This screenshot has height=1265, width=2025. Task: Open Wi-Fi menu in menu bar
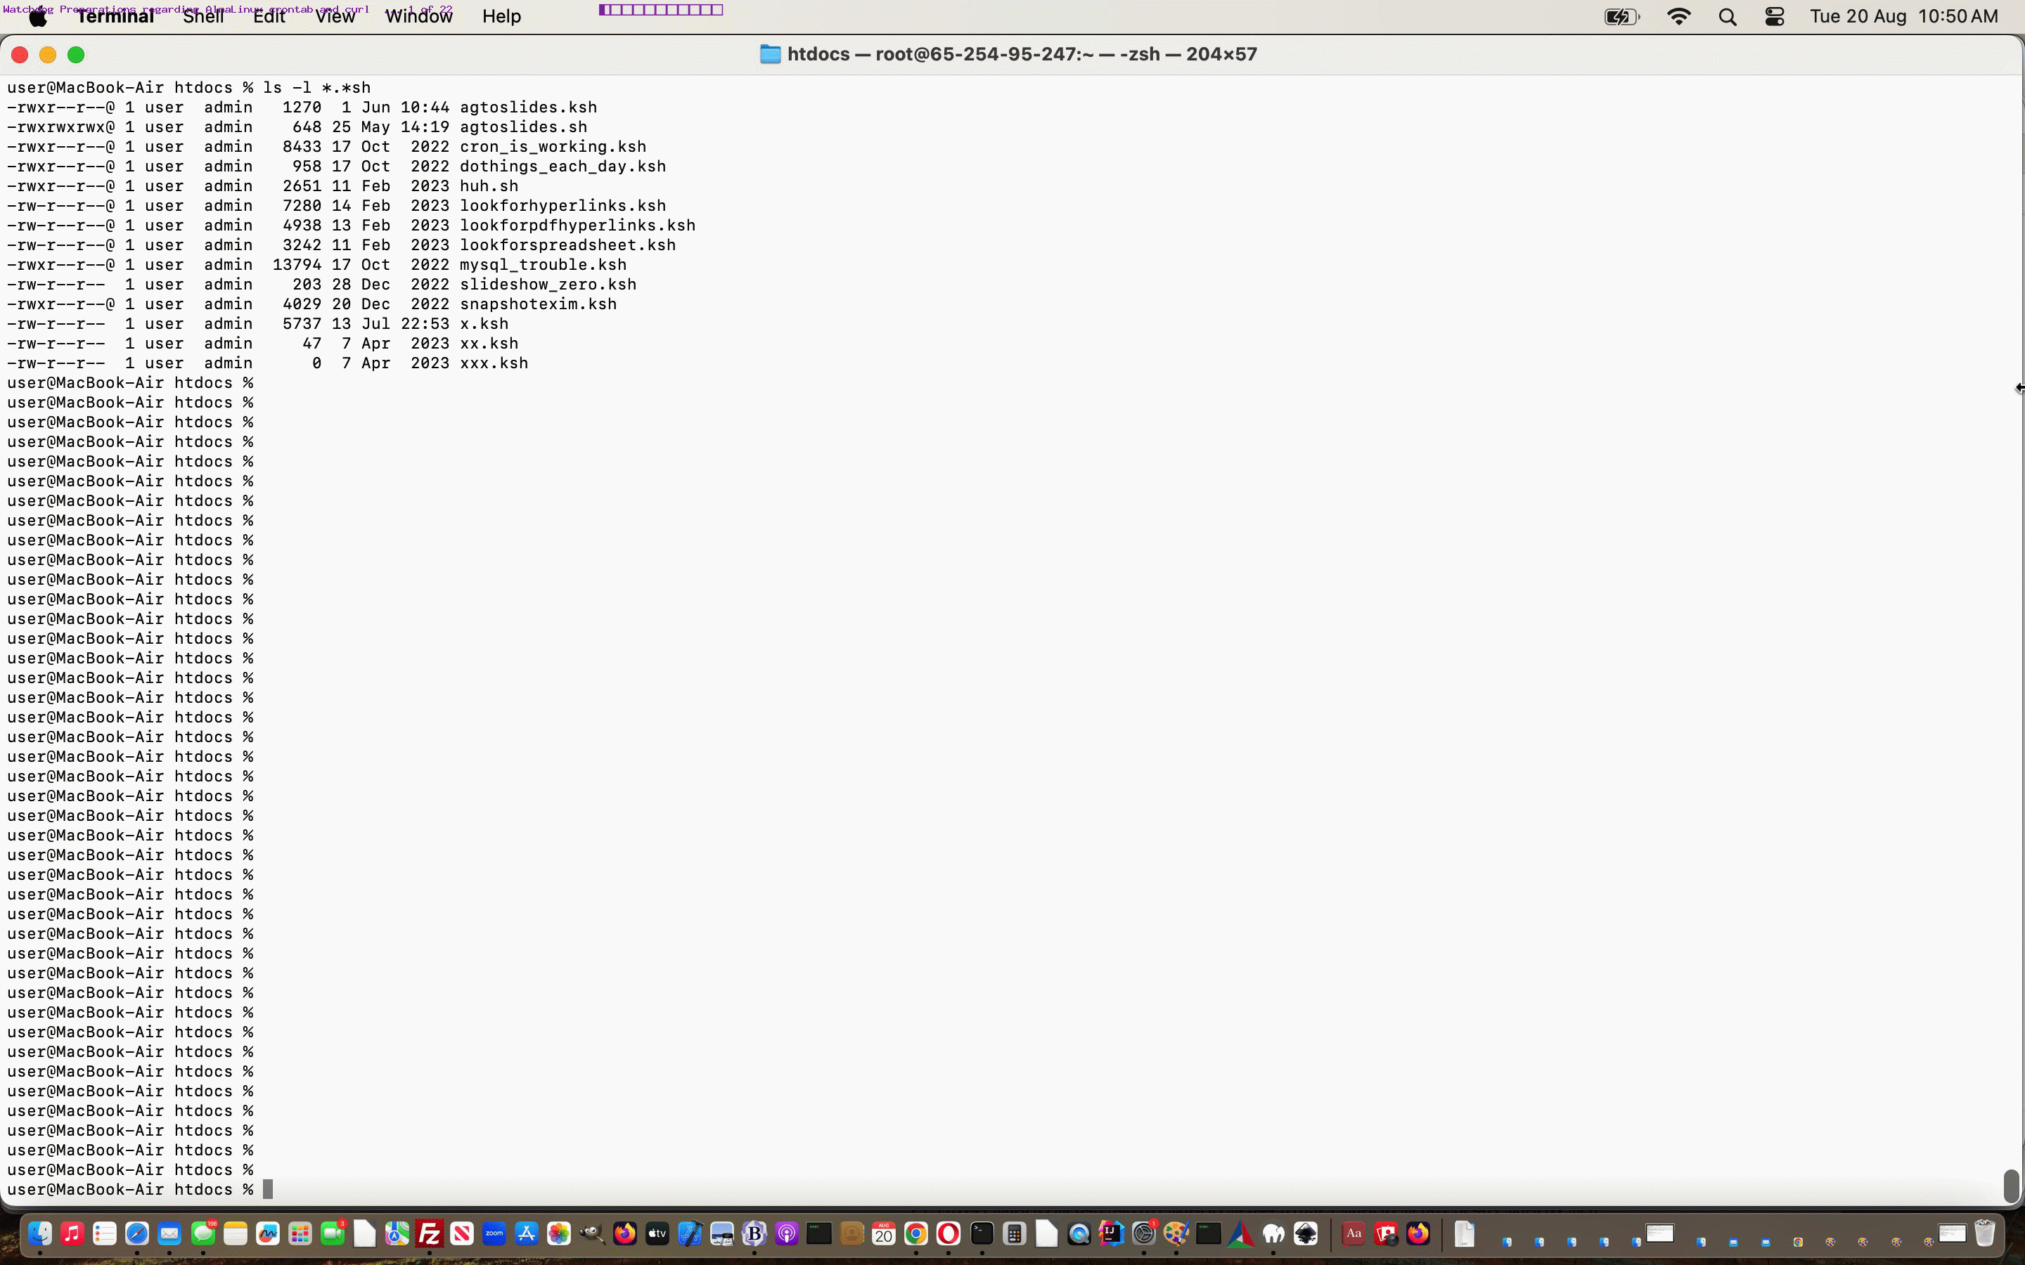click(x=1678, y=17)
